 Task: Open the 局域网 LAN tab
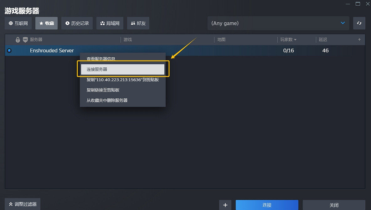(110, 23)
